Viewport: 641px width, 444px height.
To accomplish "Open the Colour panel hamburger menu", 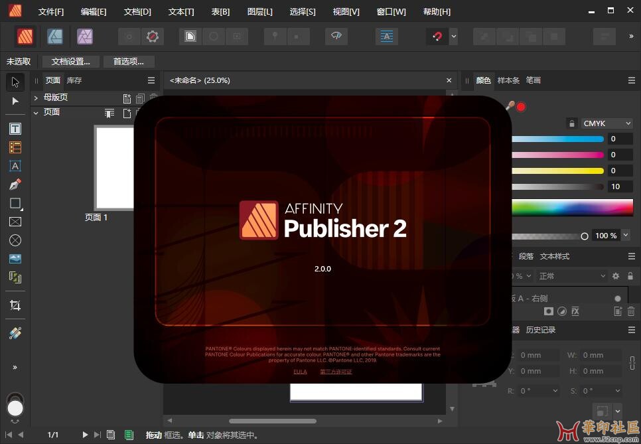I will point(632,80).
